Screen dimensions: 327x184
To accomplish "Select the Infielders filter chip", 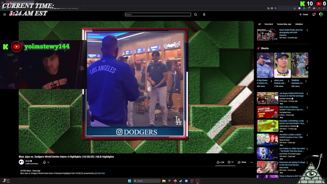I will pyautogui.click(x=299, y=24).
